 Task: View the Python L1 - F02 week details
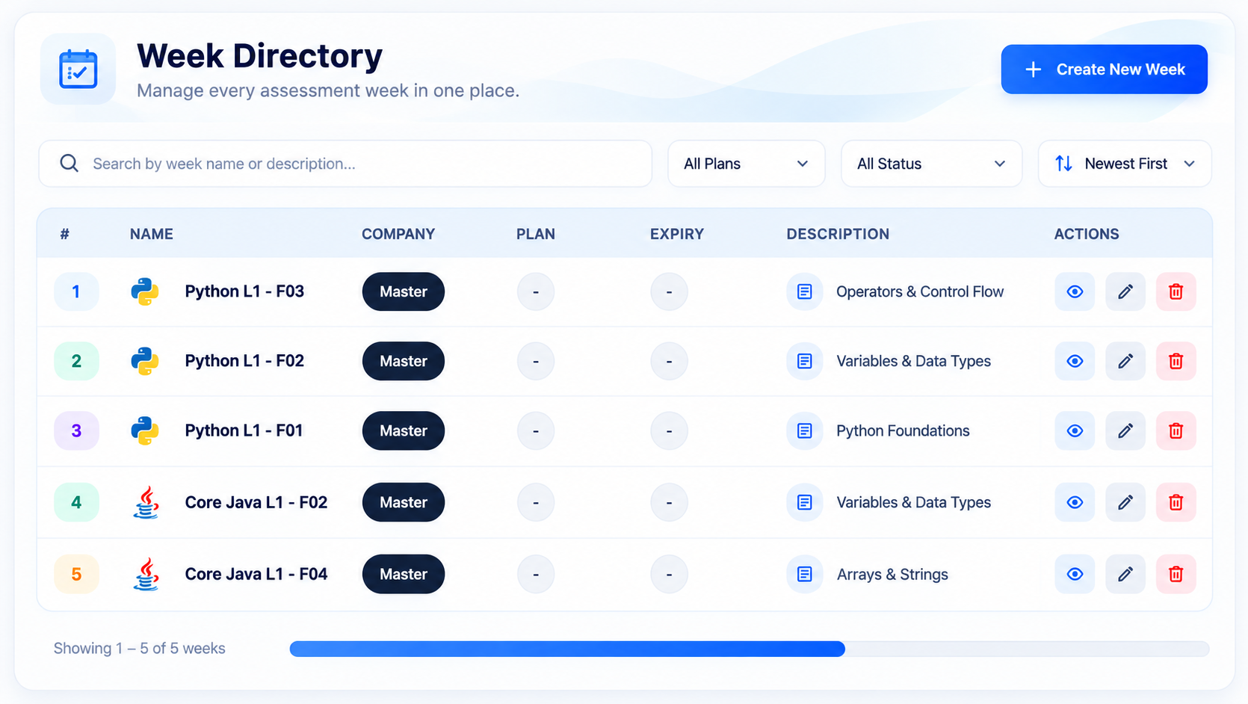coord(1075,361)
